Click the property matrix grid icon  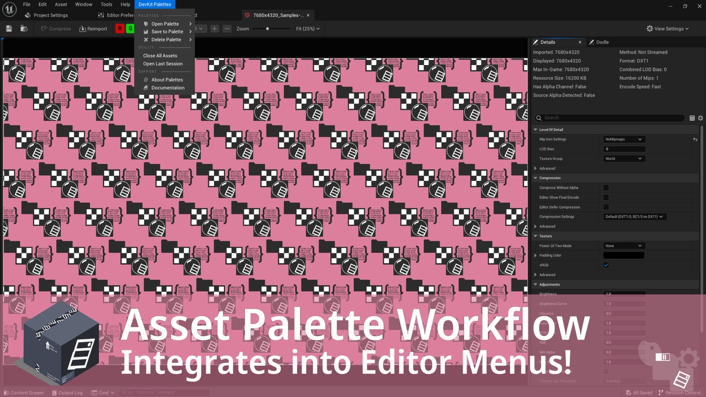coord(692,118)
